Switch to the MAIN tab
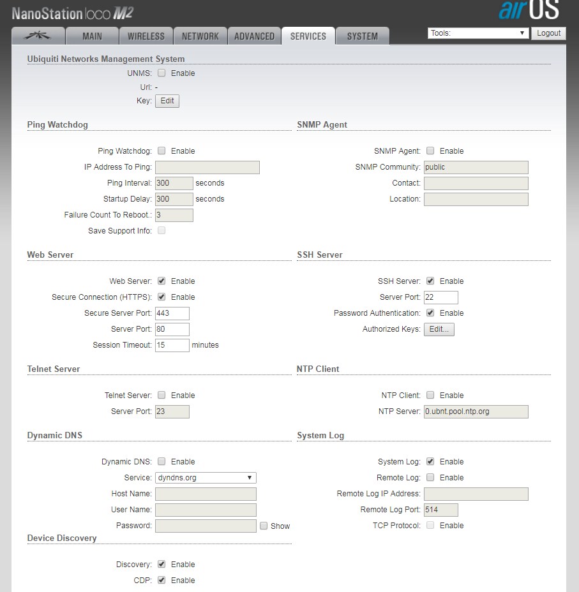The image size is (579, 592). pyautogui.click(x=92, y=36)
